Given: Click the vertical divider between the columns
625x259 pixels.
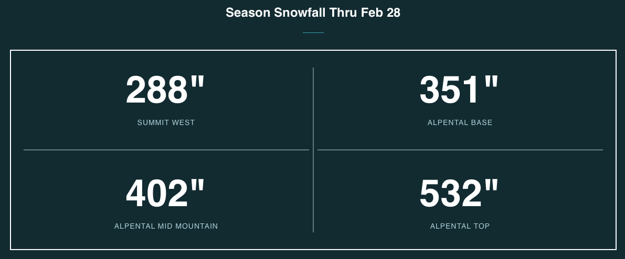Looking at the screenshot, I should click(x=313, y=150).
